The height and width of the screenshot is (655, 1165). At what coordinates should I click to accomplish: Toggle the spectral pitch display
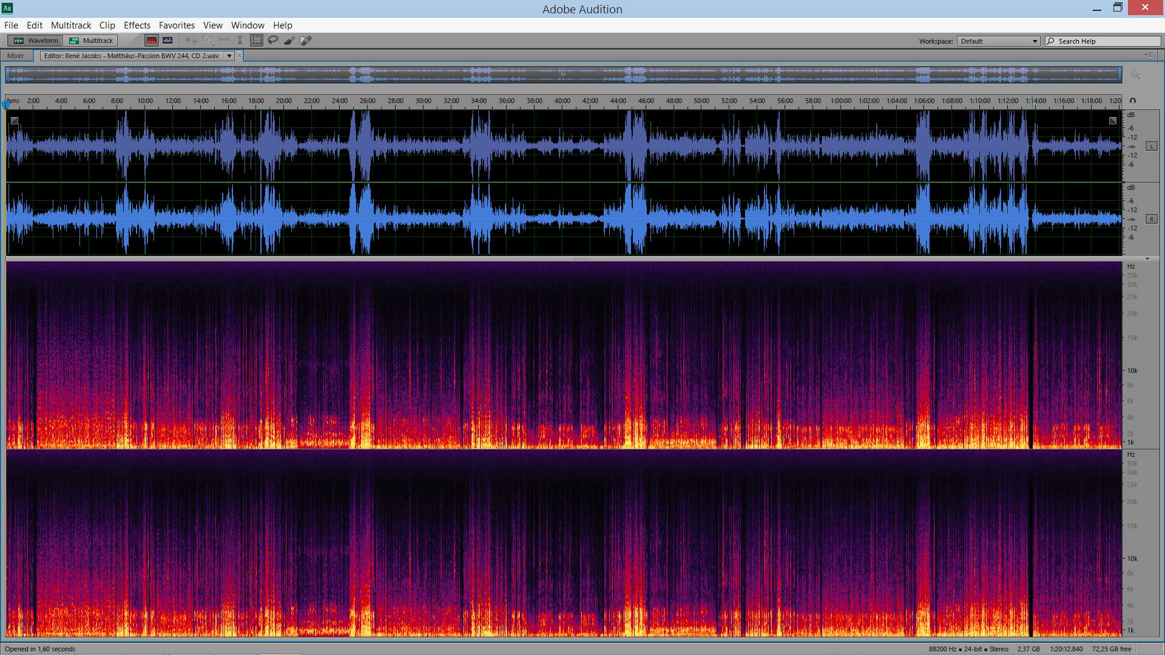pos(167,41)
